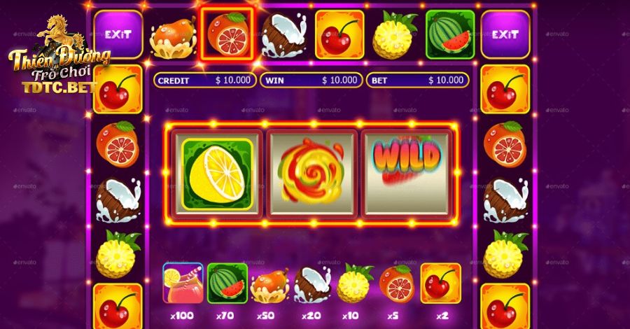
Task: Click the coconut in the right column
Action: pyautogui.click(x=505, y=200)
